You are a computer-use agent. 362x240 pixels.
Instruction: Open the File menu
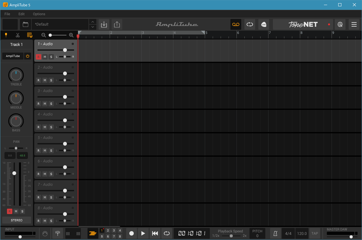point(7,14)
